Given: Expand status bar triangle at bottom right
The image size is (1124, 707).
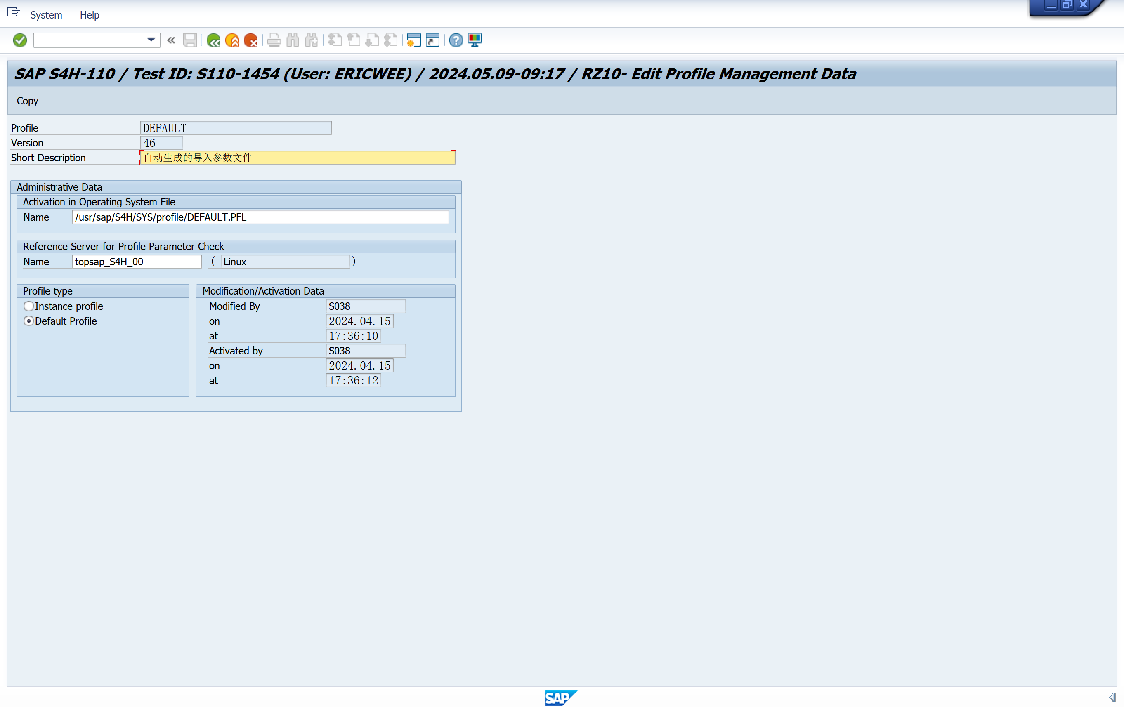Looking at the screenshot, I should pos(1112,697).
